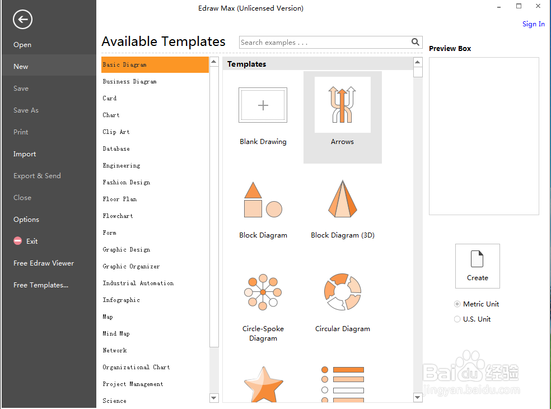The height and width of the screenshot is (409, 551).
Task: Pick the Block Diagram template icon
Action: pos(263,200)
